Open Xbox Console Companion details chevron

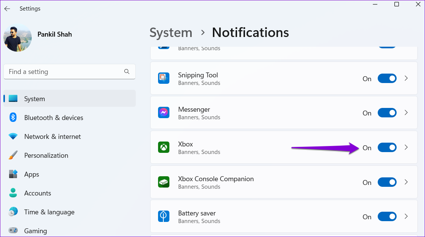click(406, 182)
